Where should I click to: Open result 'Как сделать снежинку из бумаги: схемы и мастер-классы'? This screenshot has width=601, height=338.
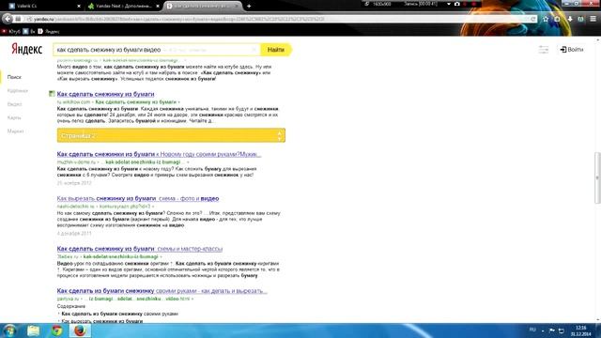pos(140,249)
